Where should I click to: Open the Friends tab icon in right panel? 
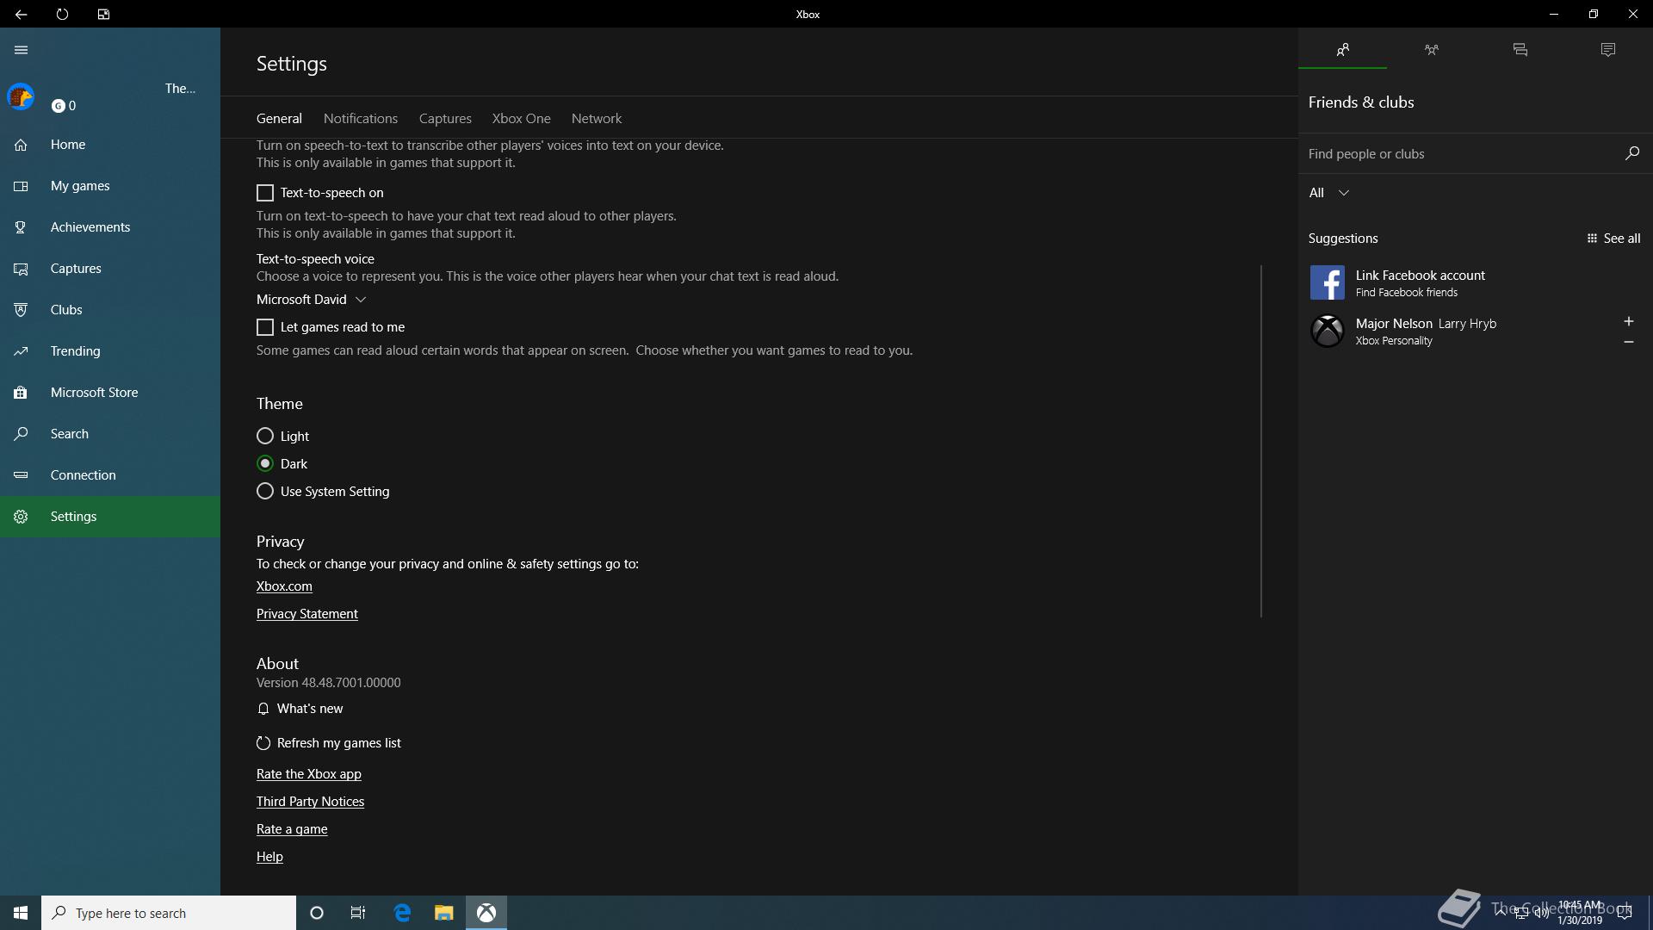(1342, 50)
